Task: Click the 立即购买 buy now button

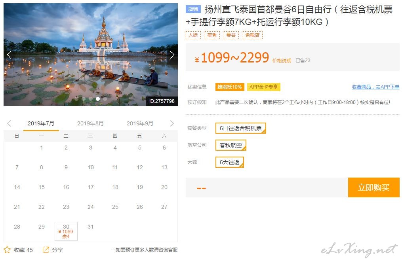Action: click(374, 187)
